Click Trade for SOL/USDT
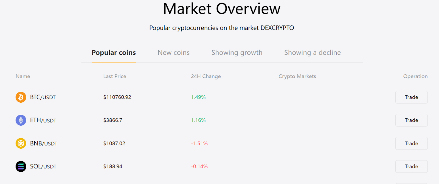Screen dimensions: 439x184 (x=411, y=166)
